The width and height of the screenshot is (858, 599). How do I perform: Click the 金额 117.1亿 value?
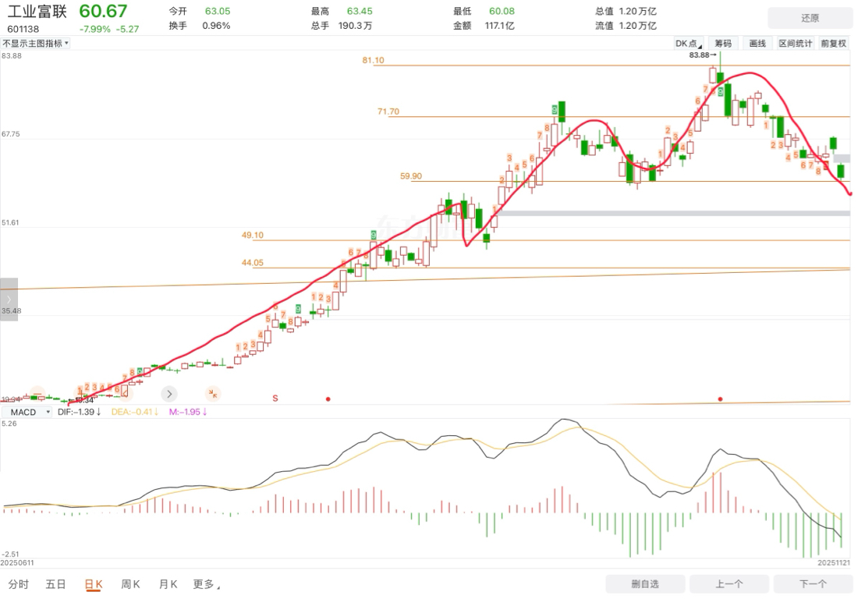[x=499, y=26]
